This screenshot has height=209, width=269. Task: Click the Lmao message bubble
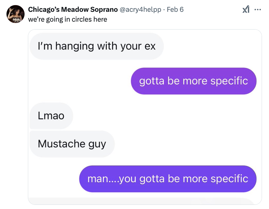coord(51,116)
